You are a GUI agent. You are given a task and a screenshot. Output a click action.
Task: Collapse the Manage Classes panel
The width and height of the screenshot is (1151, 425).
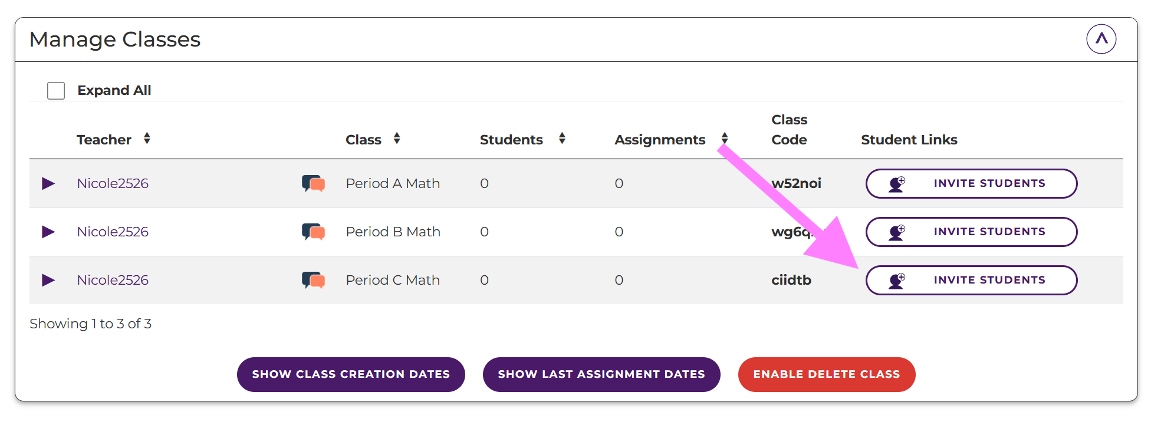[x=1101, y=39]
